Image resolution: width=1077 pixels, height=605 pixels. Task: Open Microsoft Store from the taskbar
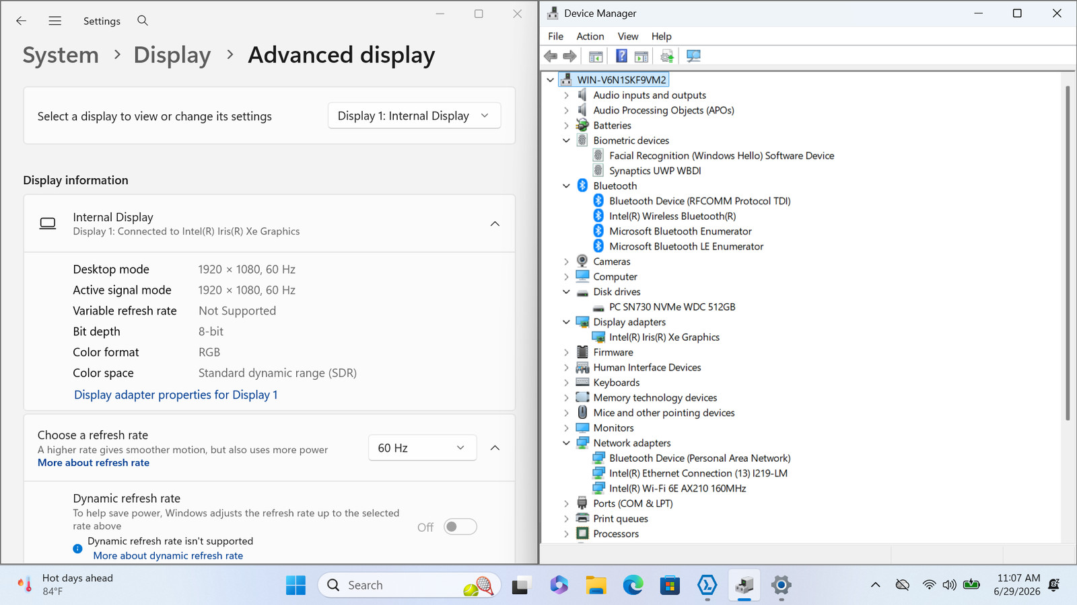coord(670,586)
